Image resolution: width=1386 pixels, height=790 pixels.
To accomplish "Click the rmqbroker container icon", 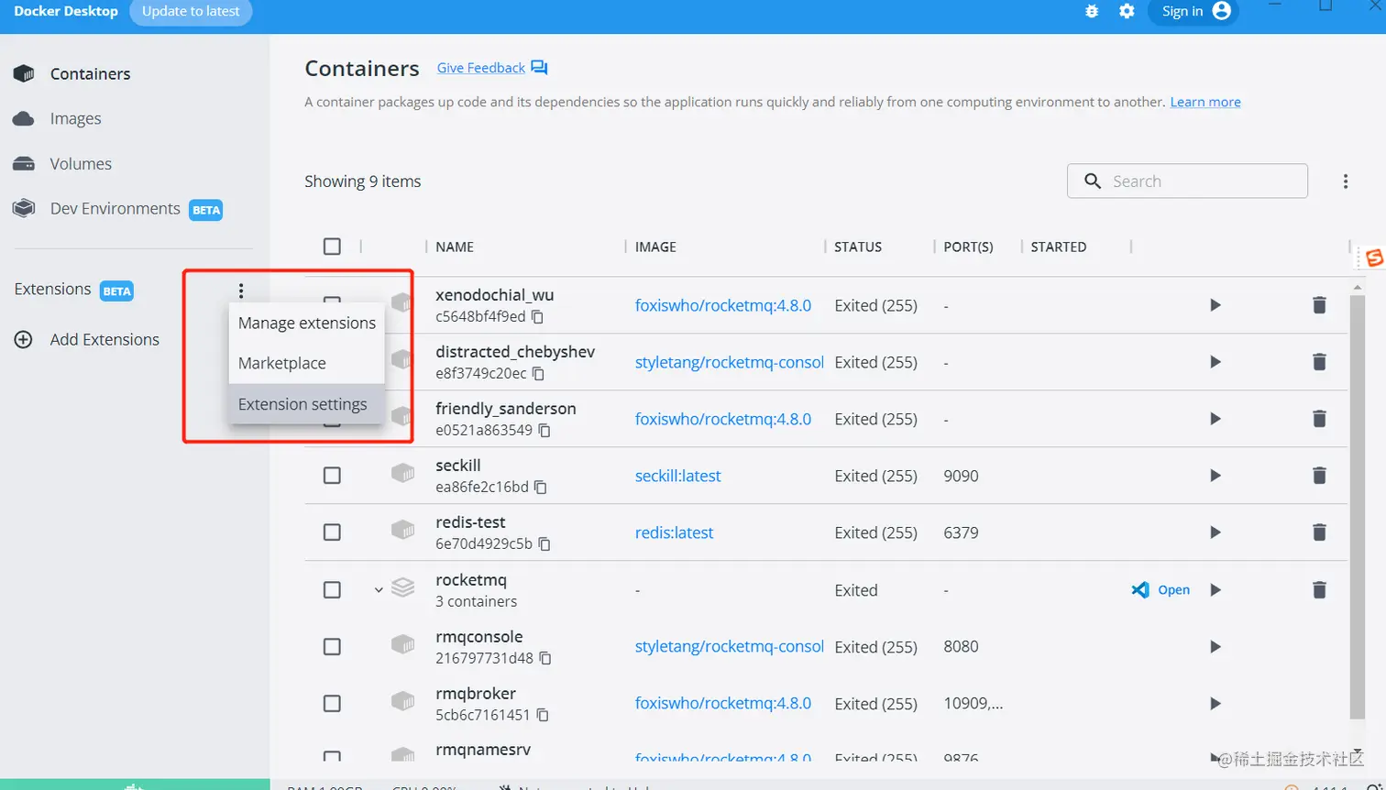I will click(402, 701).
